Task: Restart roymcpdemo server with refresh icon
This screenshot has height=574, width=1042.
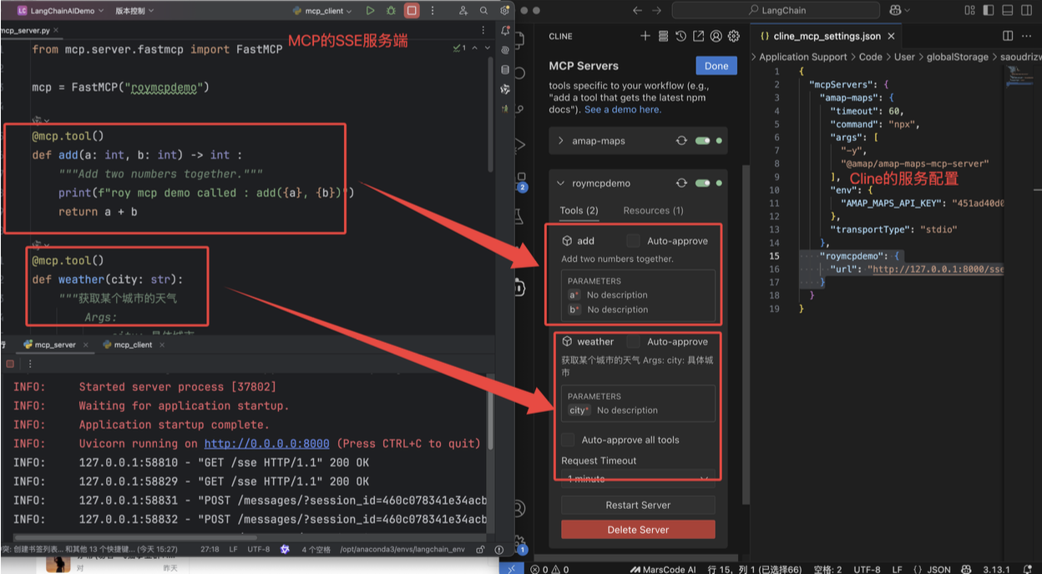Action: (x=681, y=183)
